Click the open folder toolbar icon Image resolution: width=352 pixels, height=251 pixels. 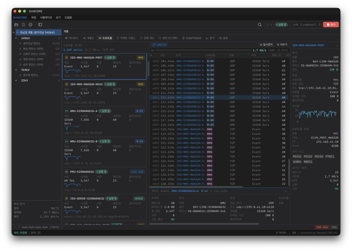(16, 25)
